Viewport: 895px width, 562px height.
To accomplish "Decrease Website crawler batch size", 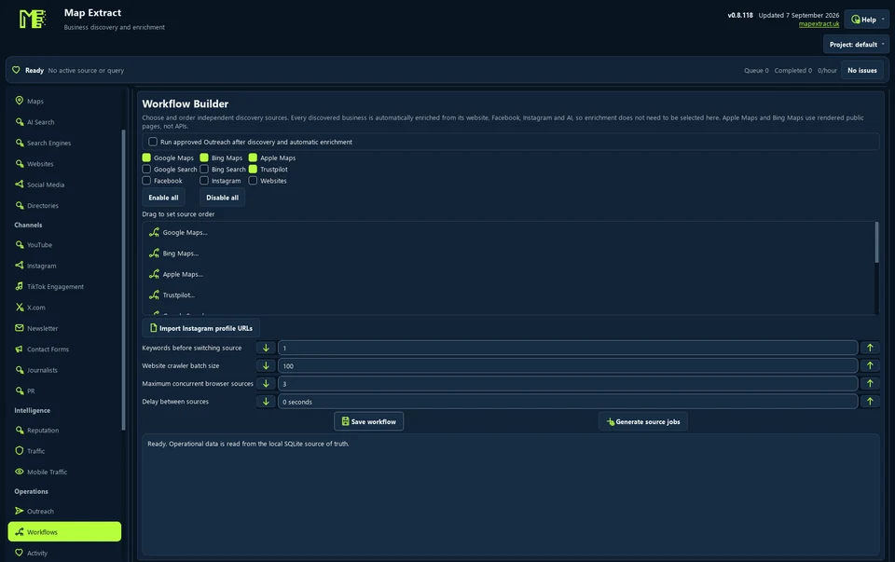I will pyautogui.click(x=266, y=365).
